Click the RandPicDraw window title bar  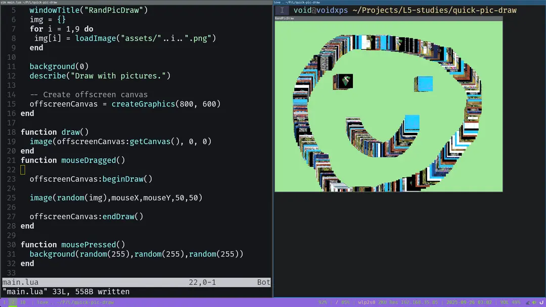(388, 18)
